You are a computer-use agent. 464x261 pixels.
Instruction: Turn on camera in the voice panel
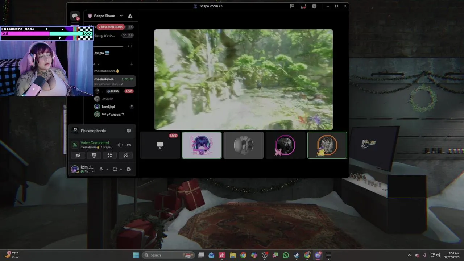(x=78, y=156)
